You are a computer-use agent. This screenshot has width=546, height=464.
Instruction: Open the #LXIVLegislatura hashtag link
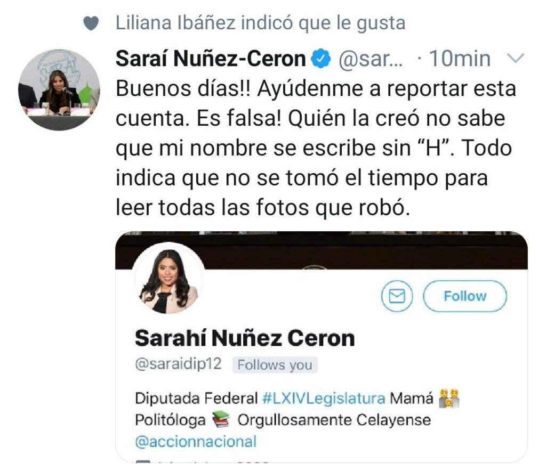324,398
